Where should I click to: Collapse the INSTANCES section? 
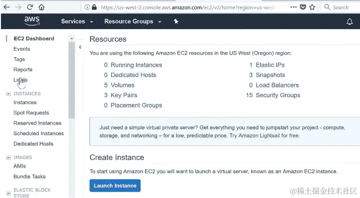click(x=8, y=93)
